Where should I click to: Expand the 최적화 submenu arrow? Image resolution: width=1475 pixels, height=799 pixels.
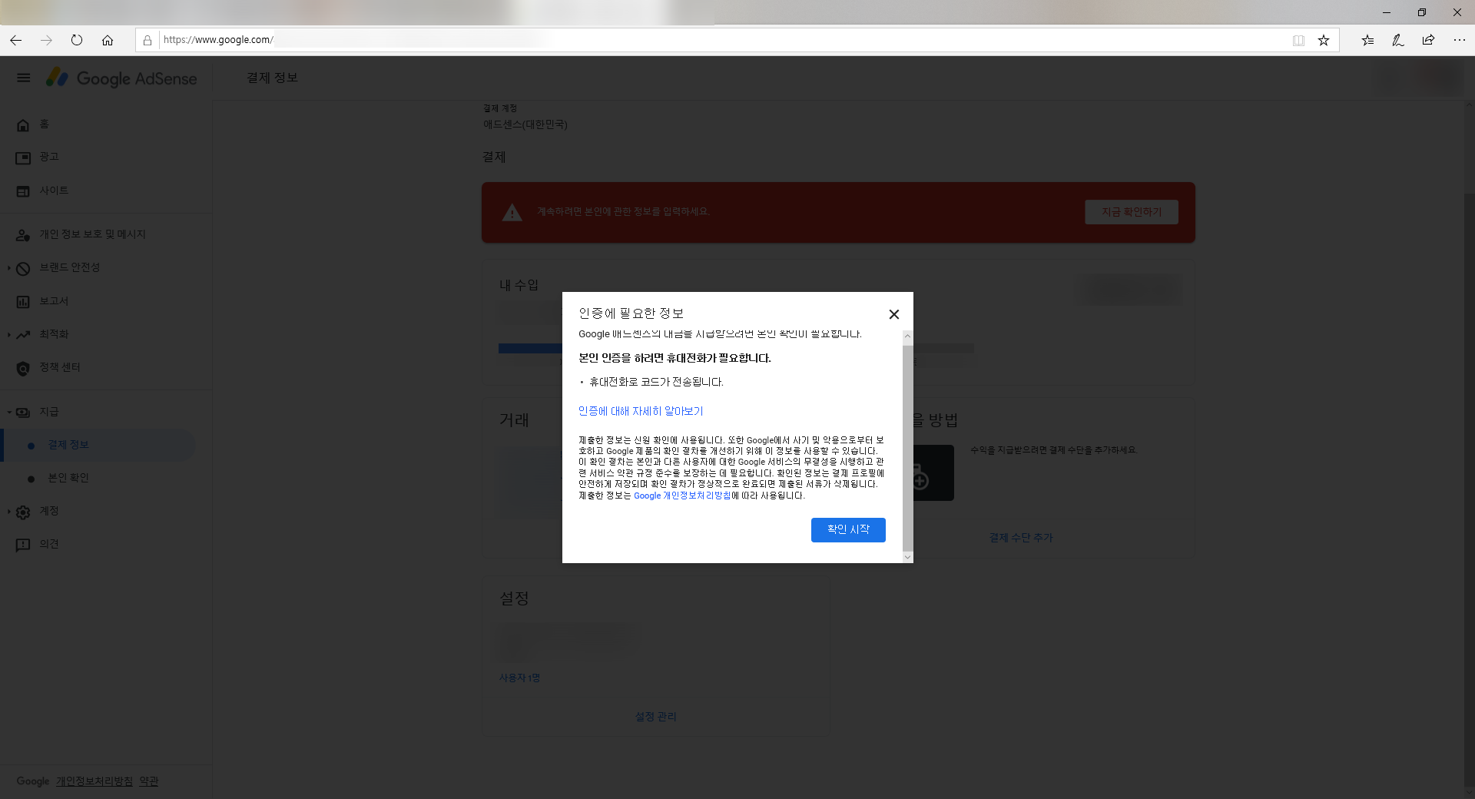click(x=8, y=335)
